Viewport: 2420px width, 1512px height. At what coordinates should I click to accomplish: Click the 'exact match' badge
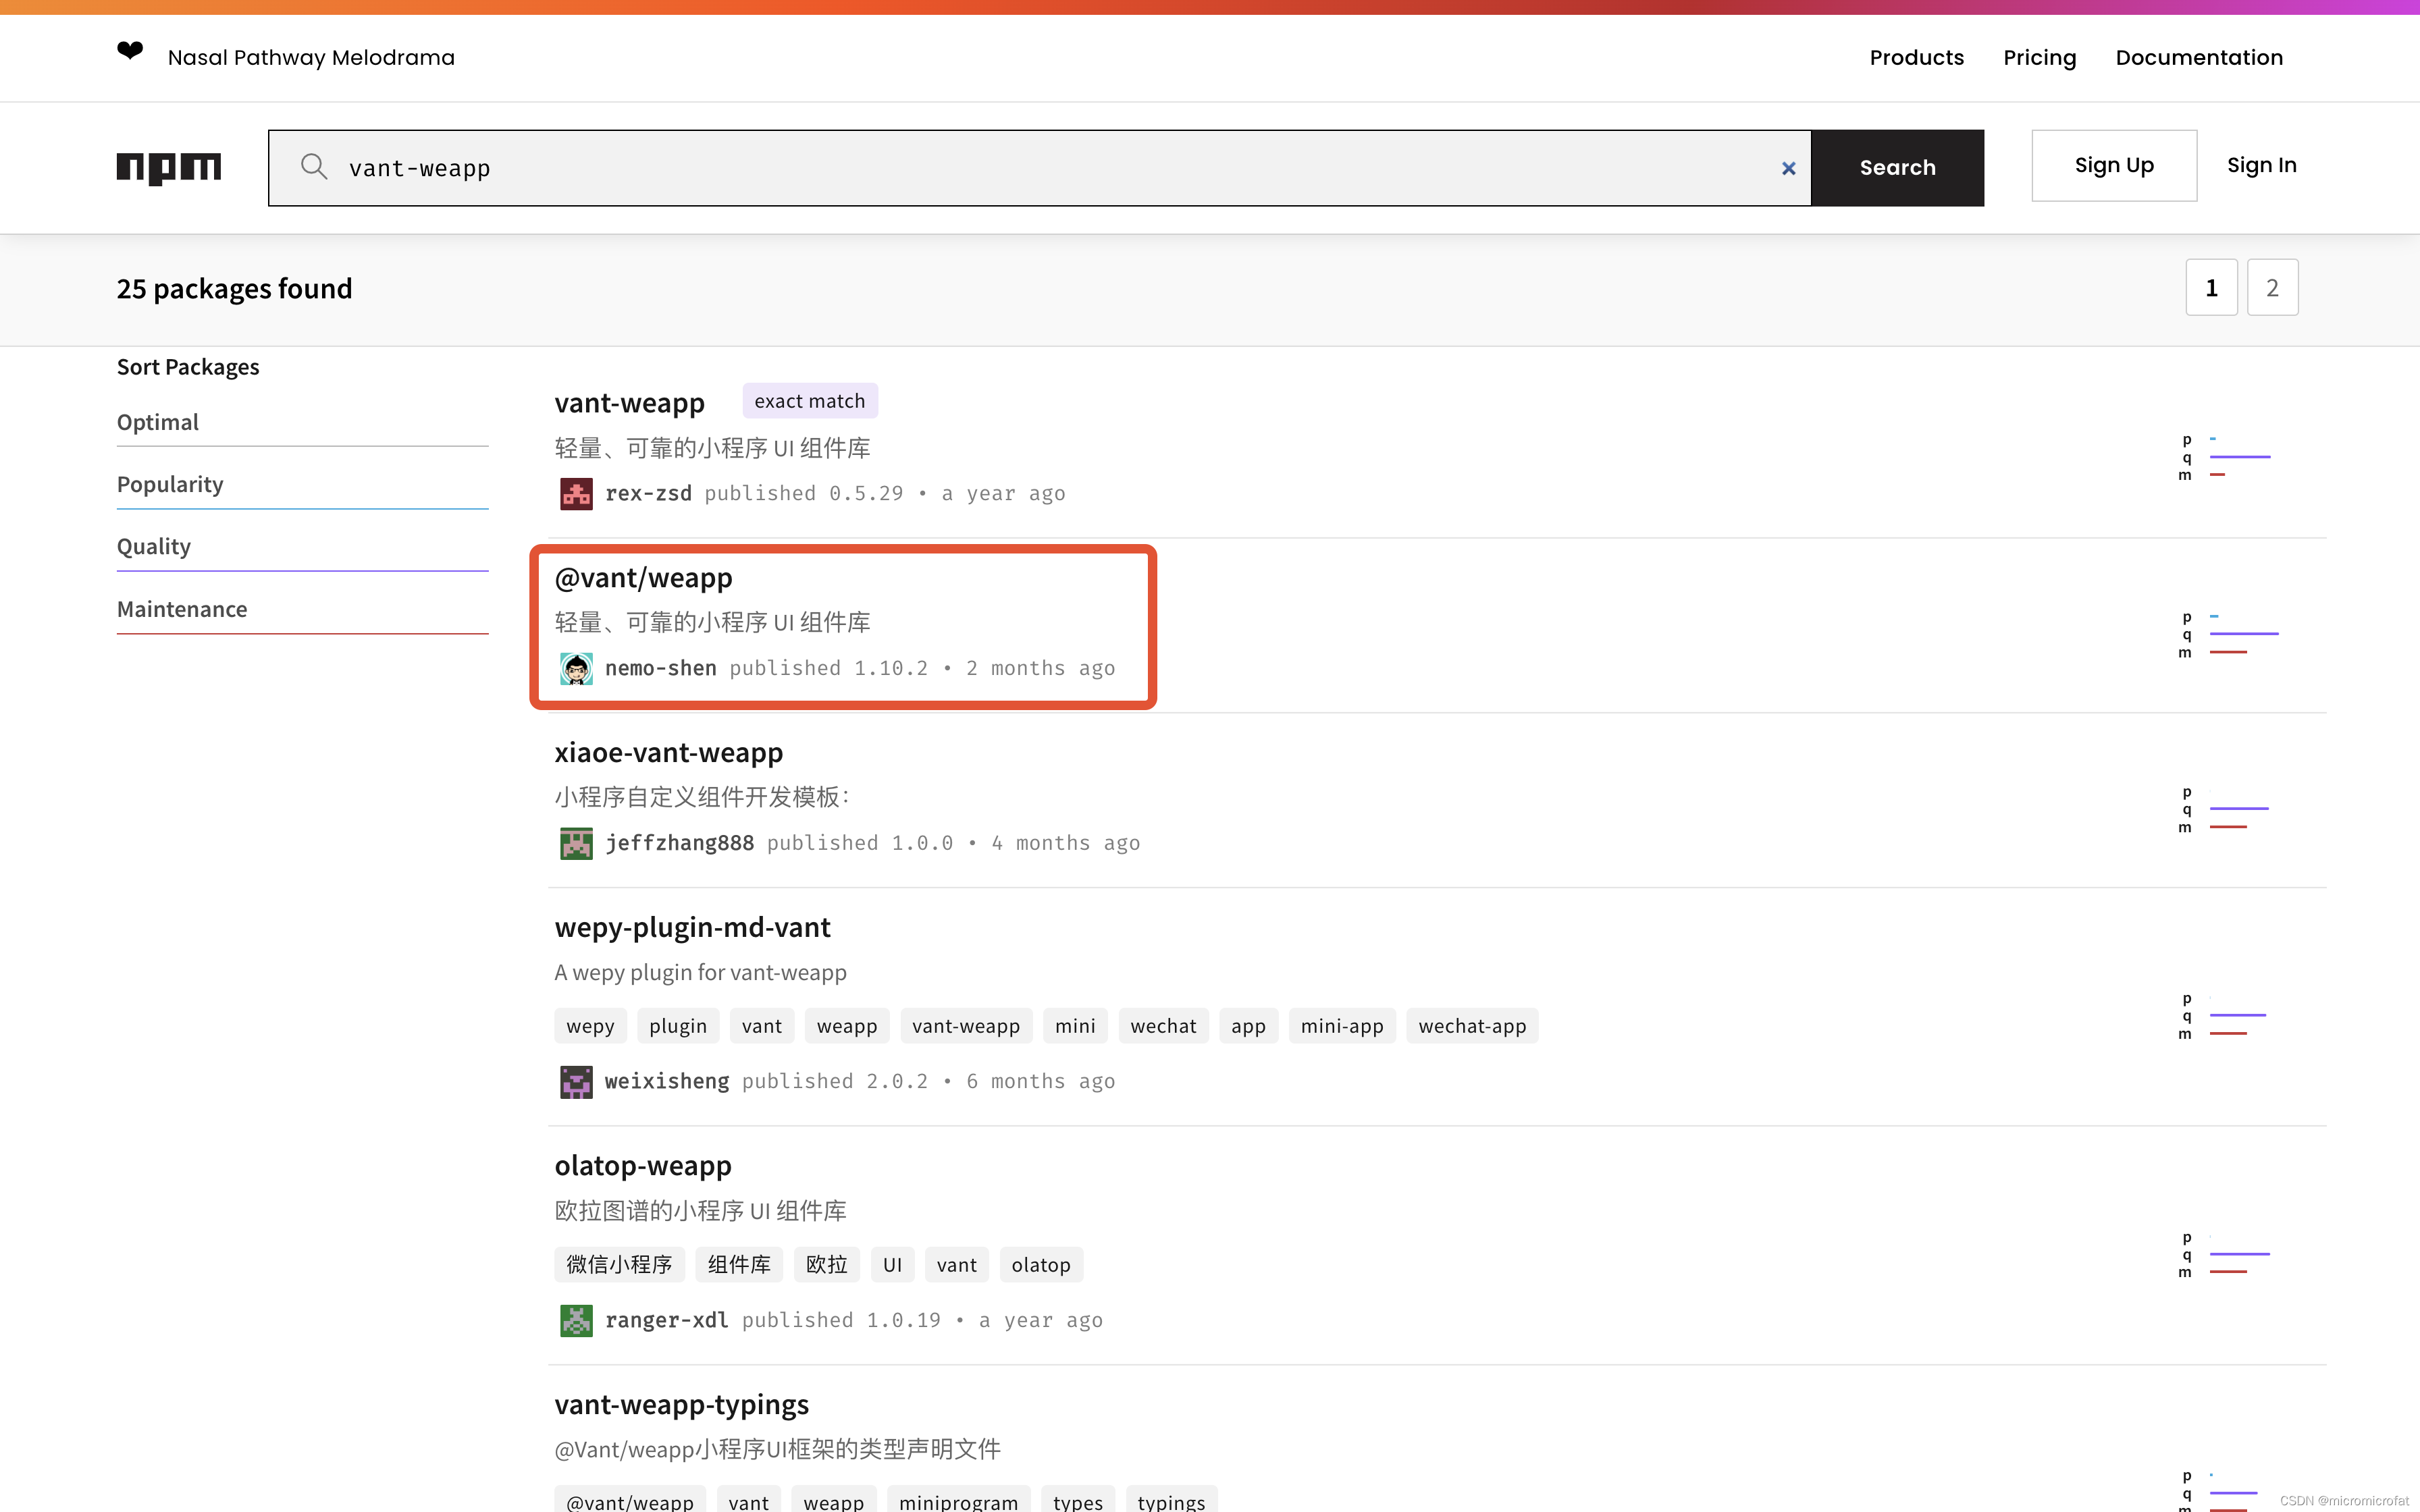click(809, 401)
